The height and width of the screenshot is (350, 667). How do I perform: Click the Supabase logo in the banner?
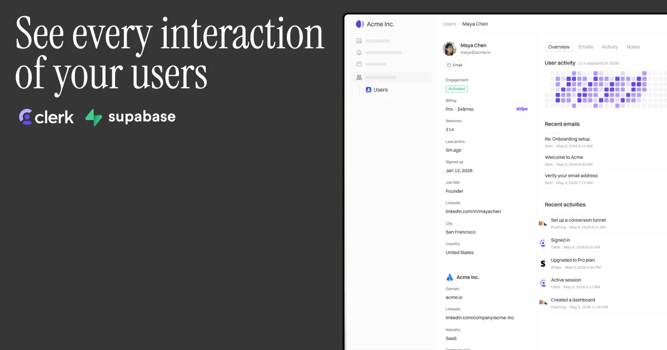(130, 117)
